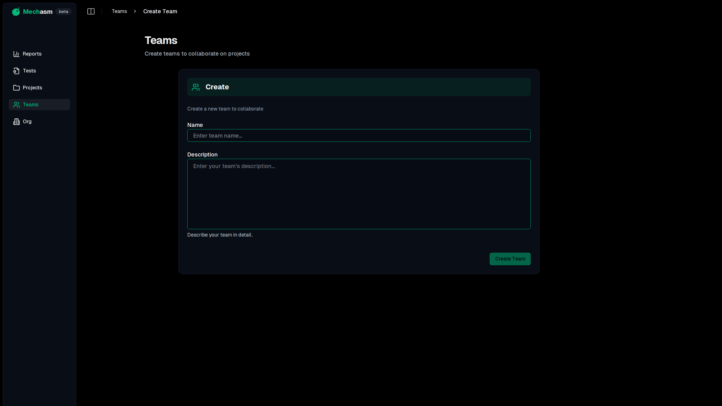722x406 pixels.
Task: Open the Projects section from the sidebar
Action: click(32, 87)
